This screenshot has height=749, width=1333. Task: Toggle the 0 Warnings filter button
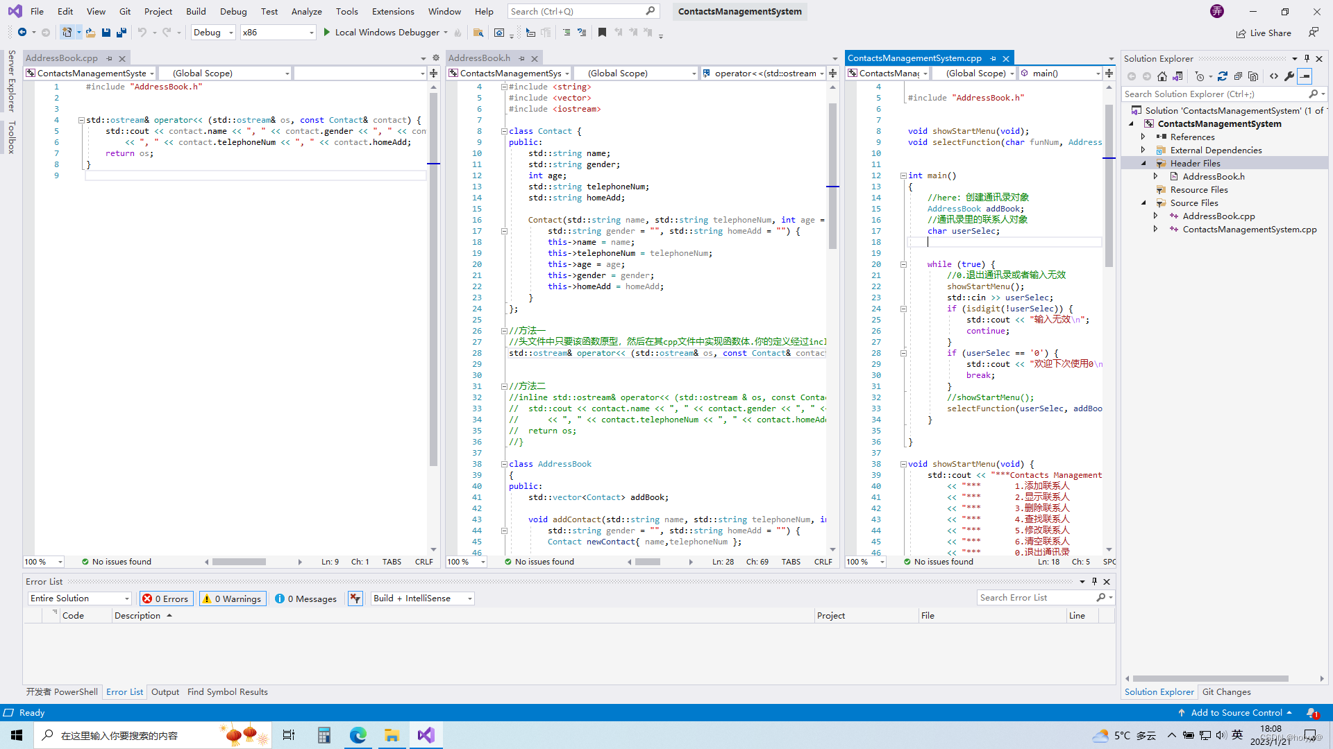232,599
